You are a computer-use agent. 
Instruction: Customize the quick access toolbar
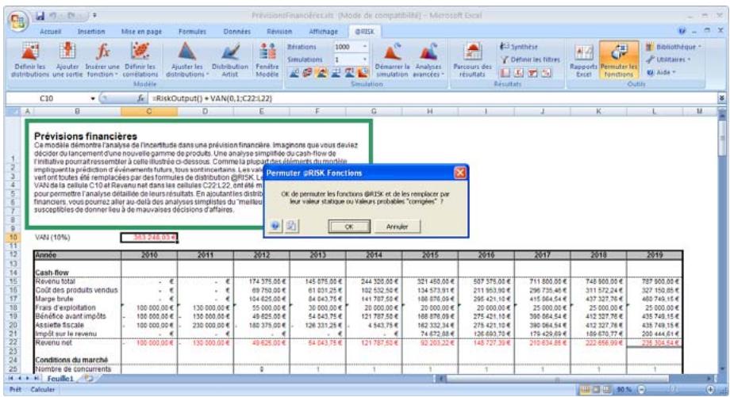point(94,16)
